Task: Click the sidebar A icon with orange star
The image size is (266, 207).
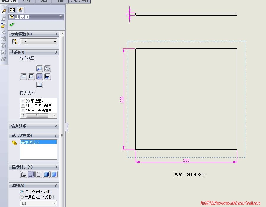Action: pyautogui.click(x=3, y=12)
